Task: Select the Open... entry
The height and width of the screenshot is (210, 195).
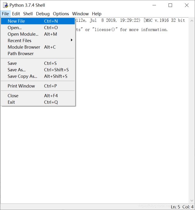Action: pyautogui.click(x=38, y=28)
